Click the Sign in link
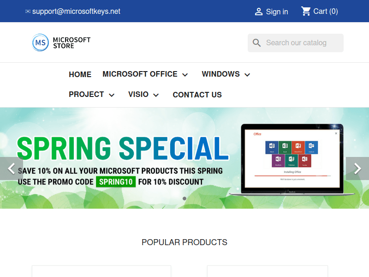369x277 pixels. [x=277, y=11]
